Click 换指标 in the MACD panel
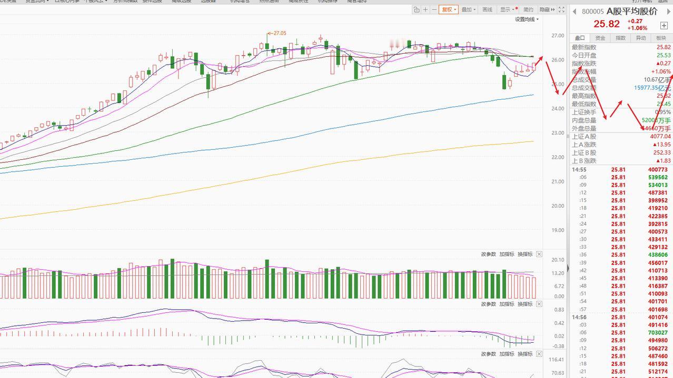The width and height of the screenshot is (673, 378). coord(525,304)
